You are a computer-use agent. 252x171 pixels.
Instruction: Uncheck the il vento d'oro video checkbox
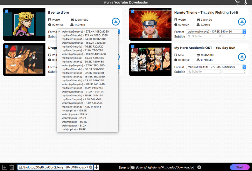pyautogui.click(x=7, y=11)
